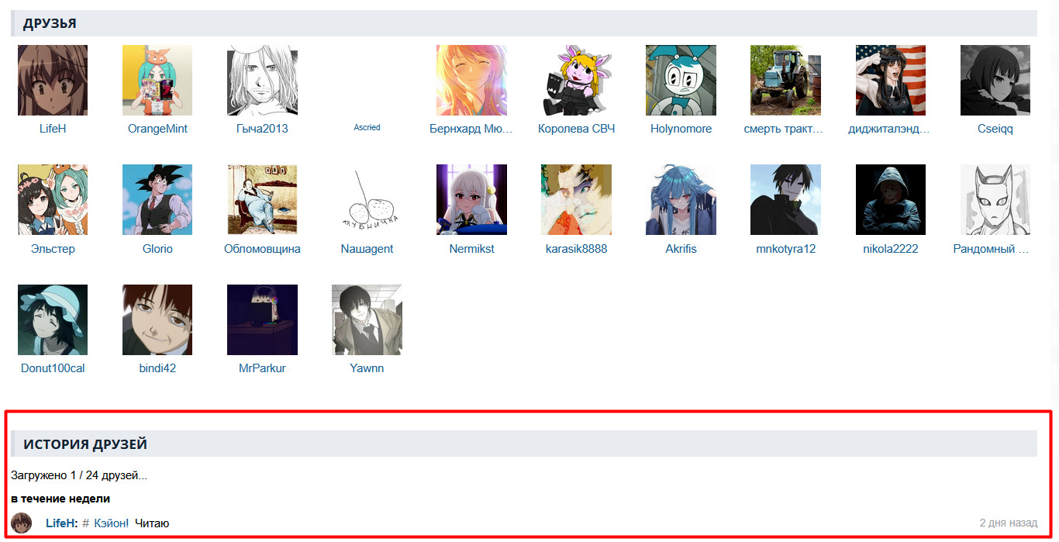Open the Ascried profile link
This screenshot has height=542, width=1059.
coord(367,127)
